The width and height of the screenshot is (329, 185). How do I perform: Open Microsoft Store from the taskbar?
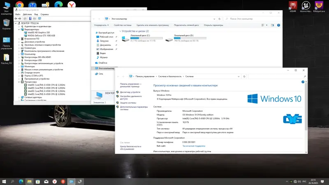[38, 182]
